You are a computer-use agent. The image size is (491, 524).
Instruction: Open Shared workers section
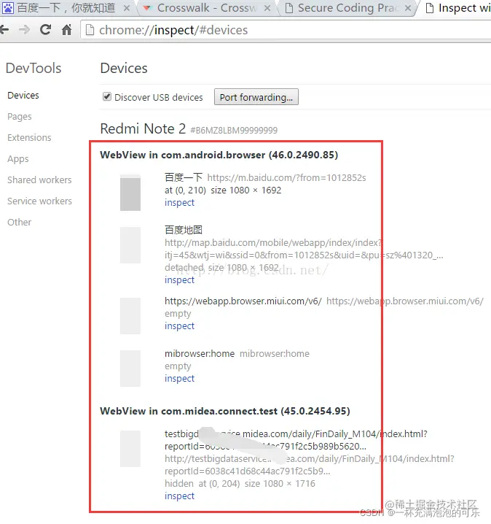[39, 180]
